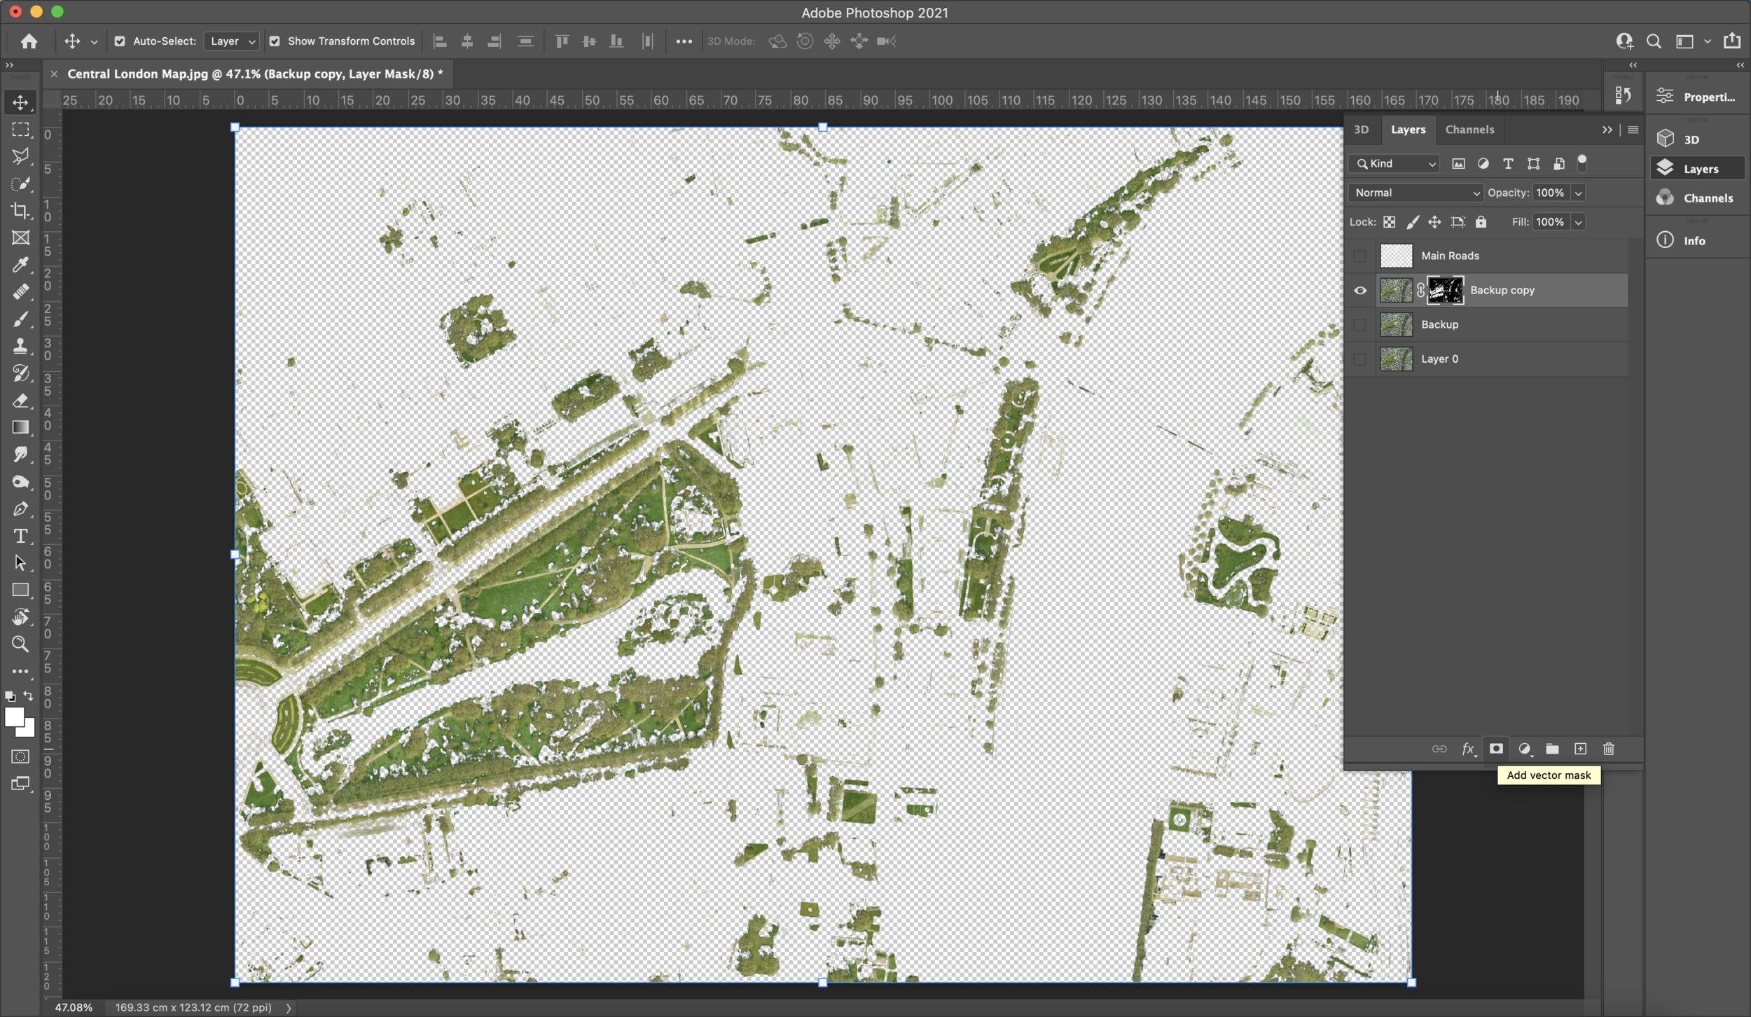Open the Search icon in options bar
The height and width of the screenshot is (1017, 1751).
coord(1654,41)
